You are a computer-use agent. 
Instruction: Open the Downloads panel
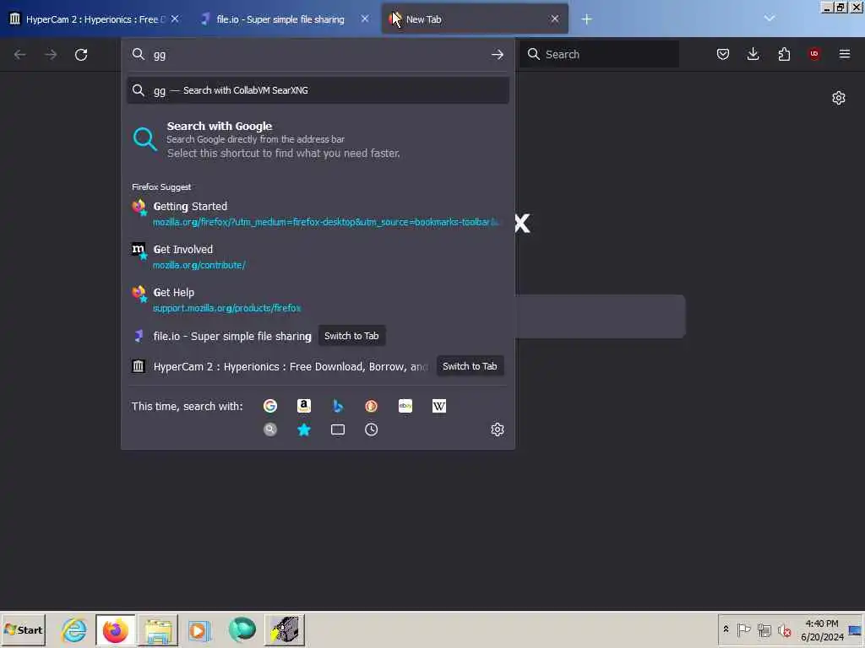[753, 54]
